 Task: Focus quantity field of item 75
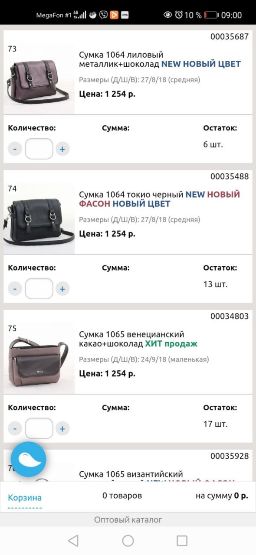click(x=39, y=429)
